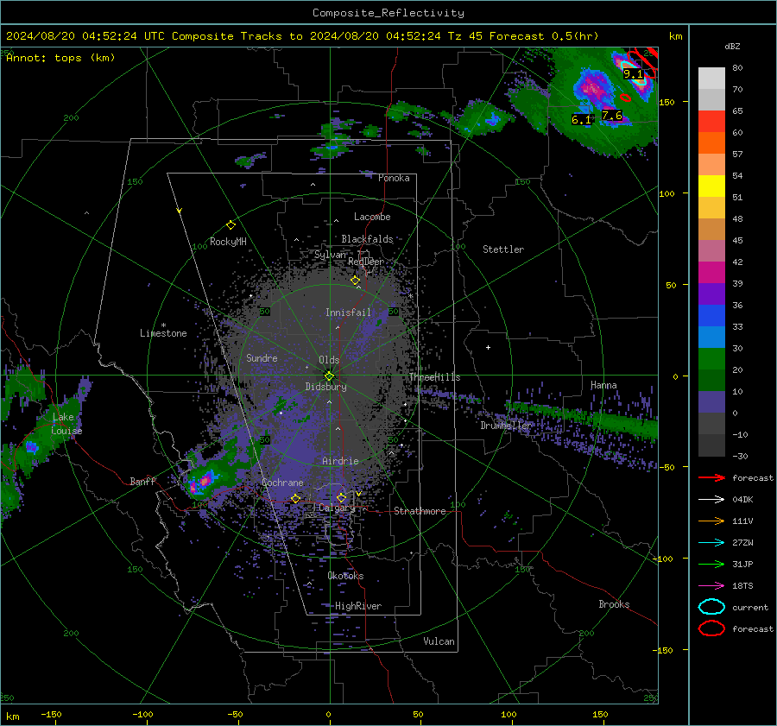The height and width of the screenshot is (726, 777).
Task: Click the Cochrane town label
Action: (282, 483)
